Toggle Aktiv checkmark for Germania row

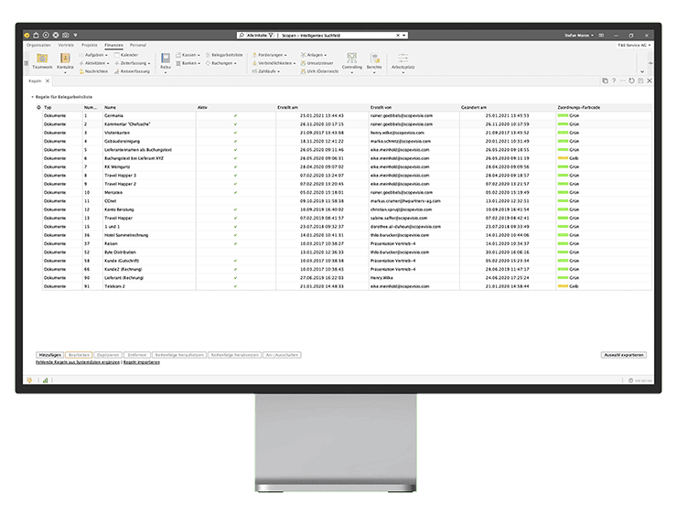235,115
